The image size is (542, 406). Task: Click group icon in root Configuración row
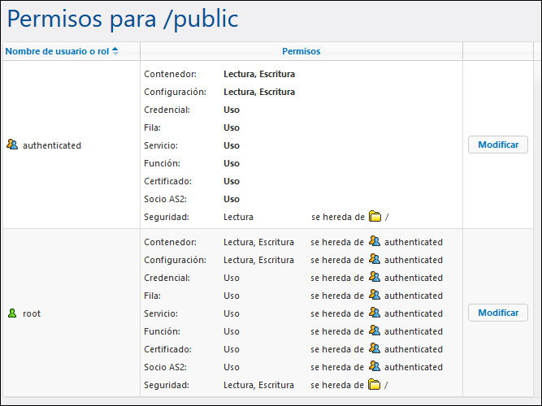375,259
